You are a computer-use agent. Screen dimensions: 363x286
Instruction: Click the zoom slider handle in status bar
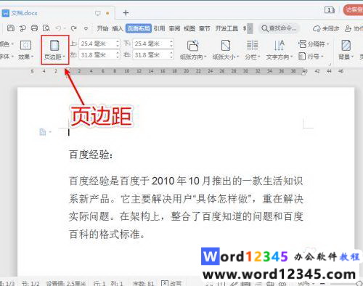click(359, 284)
